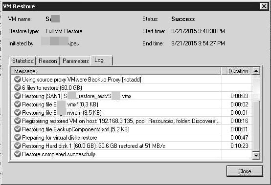Click icon for Preparing for virtual disks restore
Image resolution: width=271 pixels, height=185 pixels.
[x=18, y=137]
